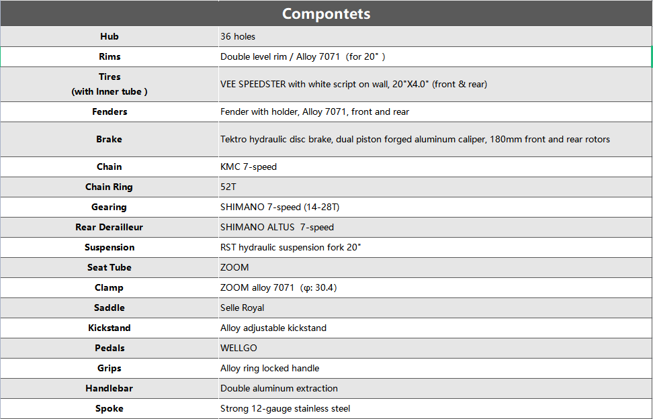Select the Hub label cell
Screen dimensions: 653x419
click(x=109, y=36)
